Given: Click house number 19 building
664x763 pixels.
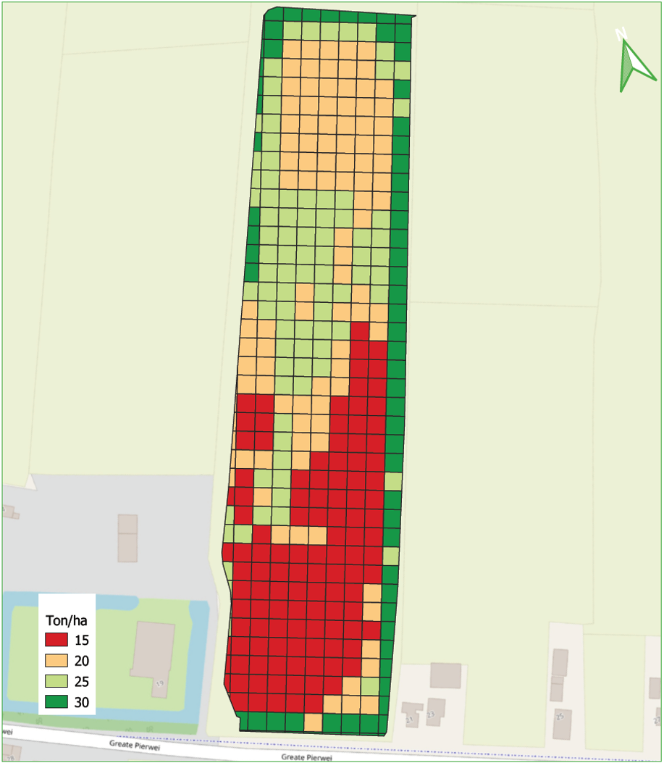Looking at the screenshot, I should tap(154, 659).
